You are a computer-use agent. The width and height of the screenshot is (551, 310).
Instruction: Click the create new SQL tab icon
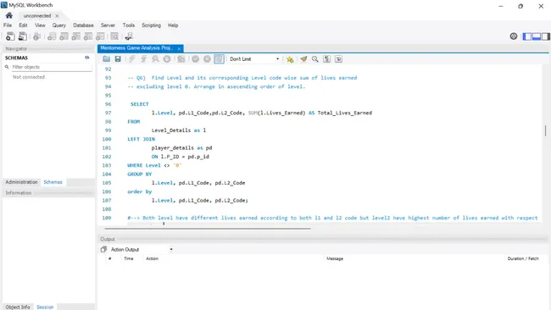[x=10, y=36]
